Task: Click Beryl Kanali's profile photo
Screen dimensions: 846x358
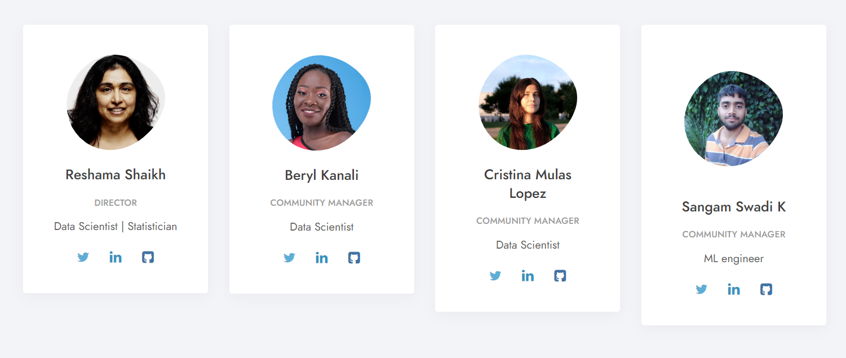Action: coord(321,103)
